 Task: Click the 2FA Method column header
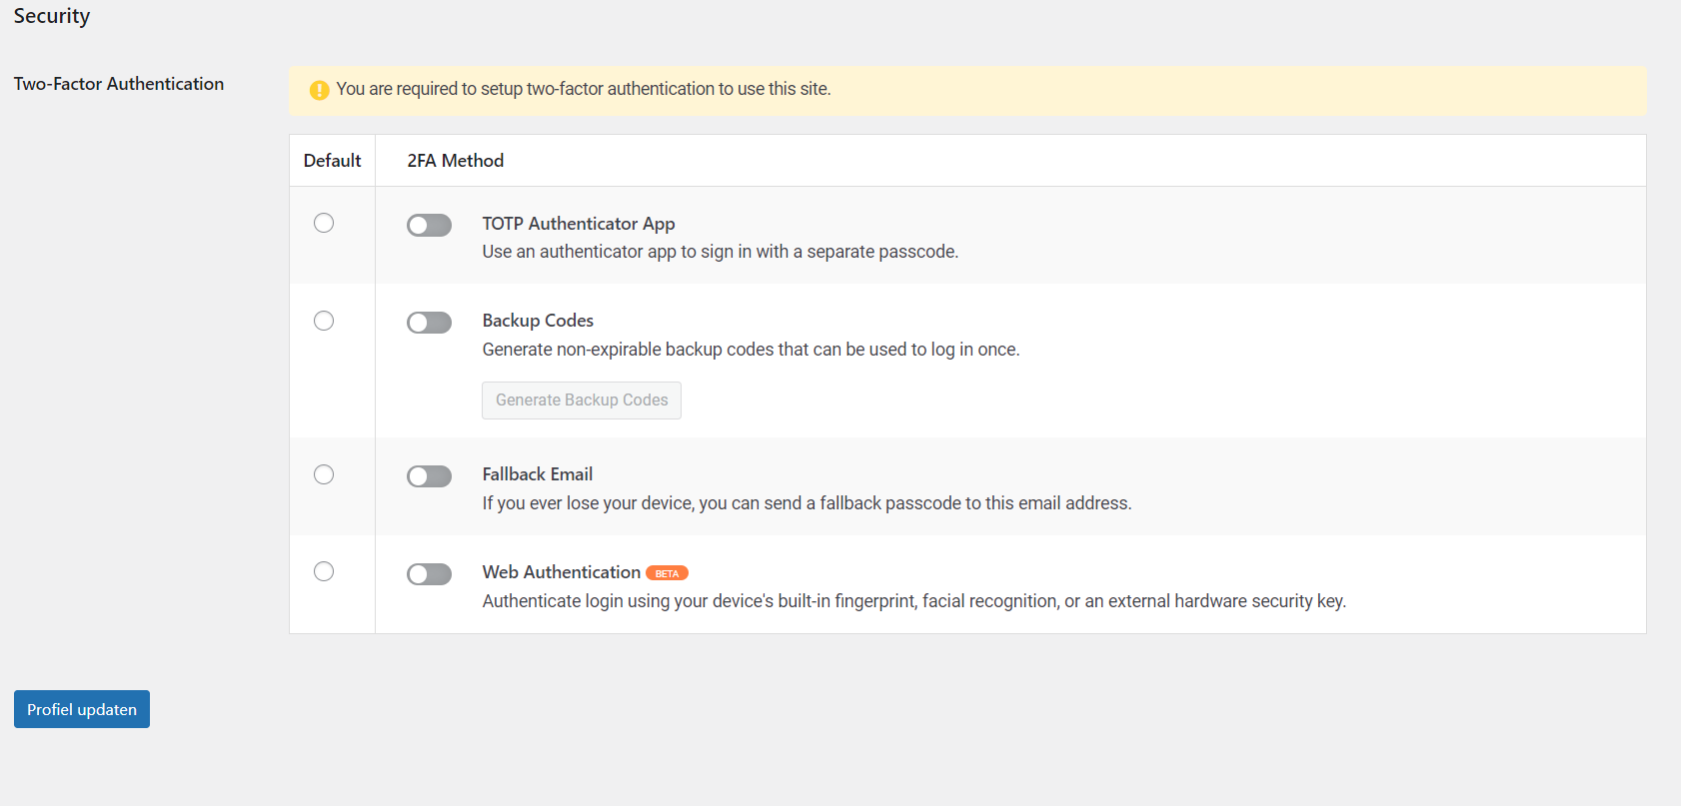click(455, 161)
